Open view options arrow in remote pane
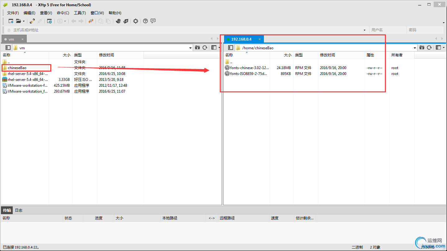447x251 pixels. tap(444, 48)
